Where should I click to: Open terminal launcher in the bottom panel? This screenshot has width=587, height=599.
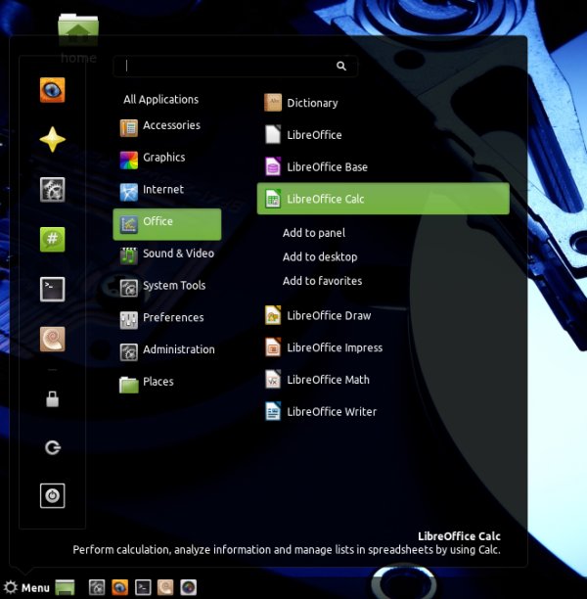coord(143,587)
